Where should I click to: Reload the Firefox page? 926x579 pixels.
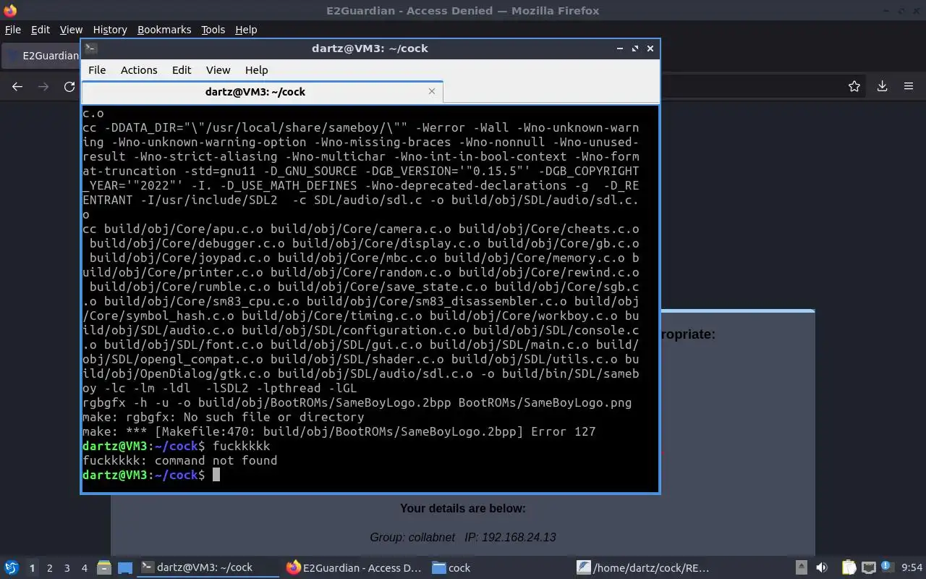pos(69,87)
